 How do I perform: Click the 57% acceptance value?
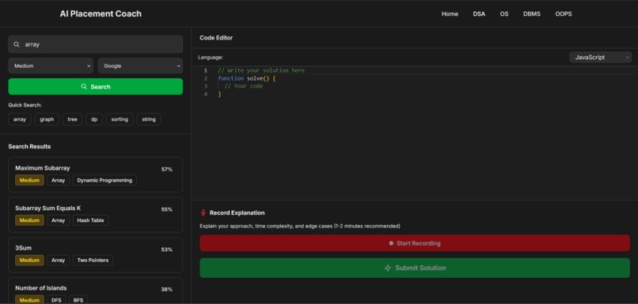pyautogui.click(x=167, y=169)
